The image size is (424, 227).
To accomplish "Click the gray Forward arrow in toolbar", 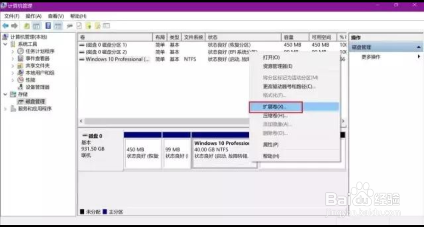I will pyautogui.click(x=14, y=26).
